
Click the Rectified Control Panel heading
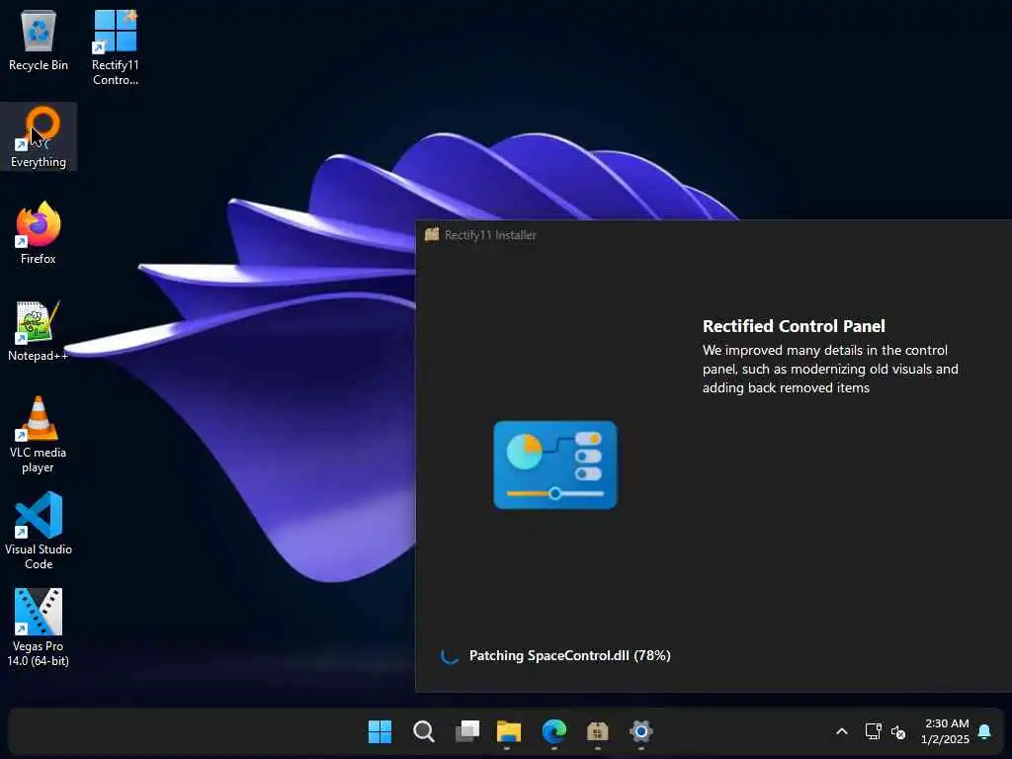pos(794,326)
